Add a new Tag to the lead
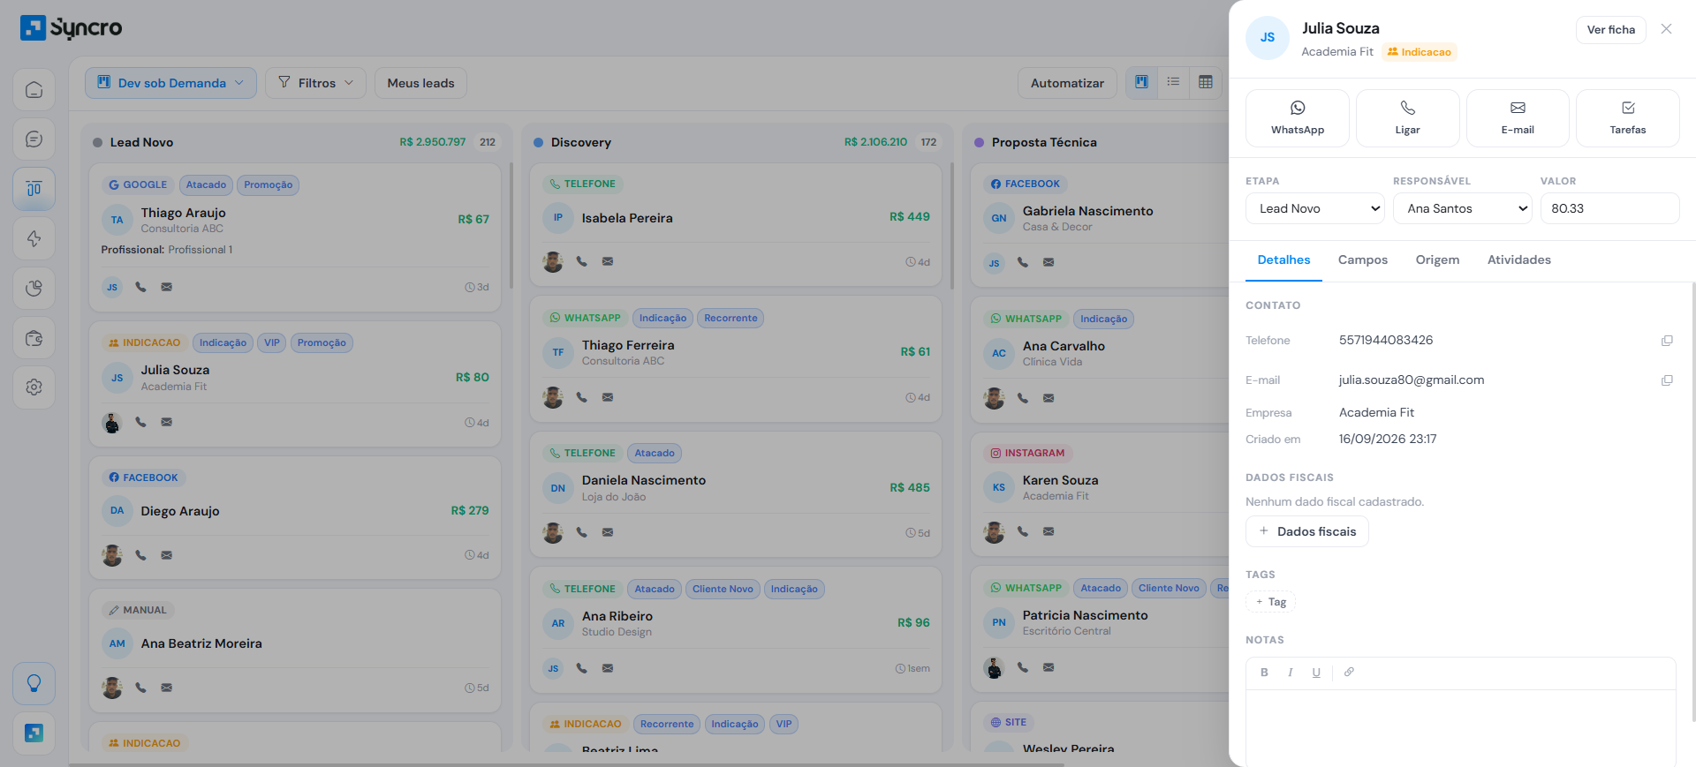The height and width of the screenshot is (767, 1696). (1270, 602)
